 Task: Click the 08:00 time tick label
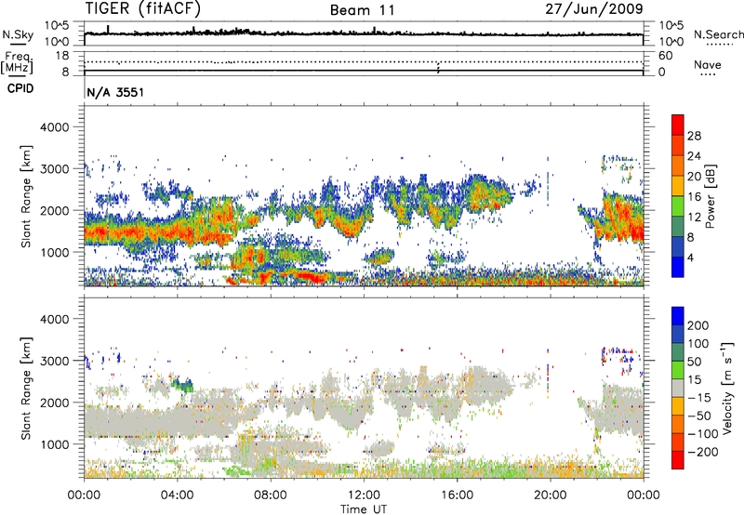pyautogui.click(x=271, y=495)
